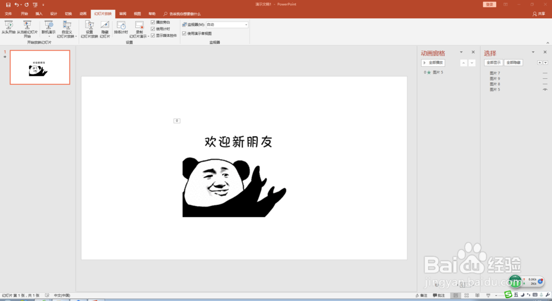
Task: Switch to the 开始 tab
Action: [24, 14]
